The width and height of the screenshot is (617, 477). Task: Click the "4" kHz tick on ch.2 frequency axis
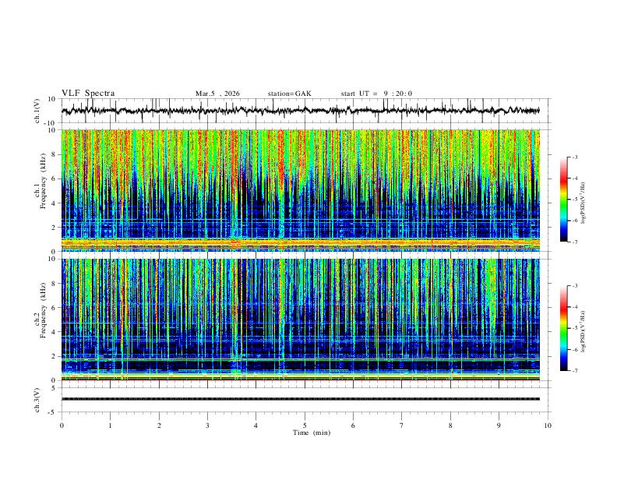click(x=54, y=332)
